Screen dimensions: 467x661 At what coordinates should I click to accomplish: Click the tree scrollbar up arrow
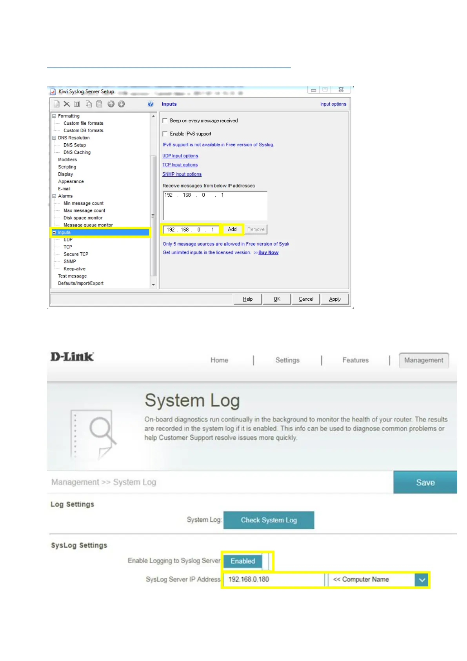pyautogui.click(x=153, y=116)
